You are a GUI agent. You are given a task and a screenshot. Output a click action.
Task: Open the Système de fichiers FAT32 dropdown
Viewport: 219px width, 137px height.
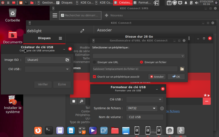coord(142,108)
